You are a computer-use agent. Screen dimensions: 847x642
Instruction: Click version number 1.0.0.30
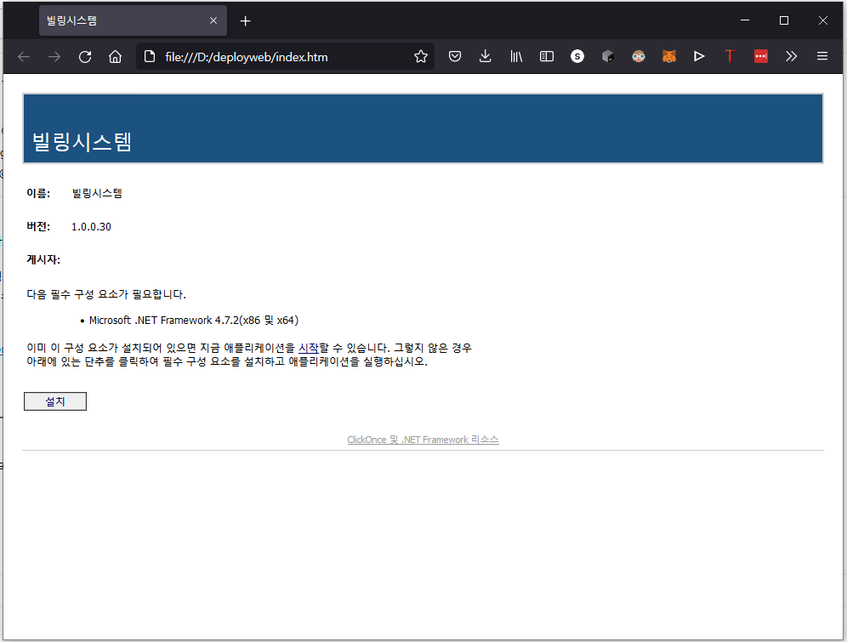(x=91, y=227)
